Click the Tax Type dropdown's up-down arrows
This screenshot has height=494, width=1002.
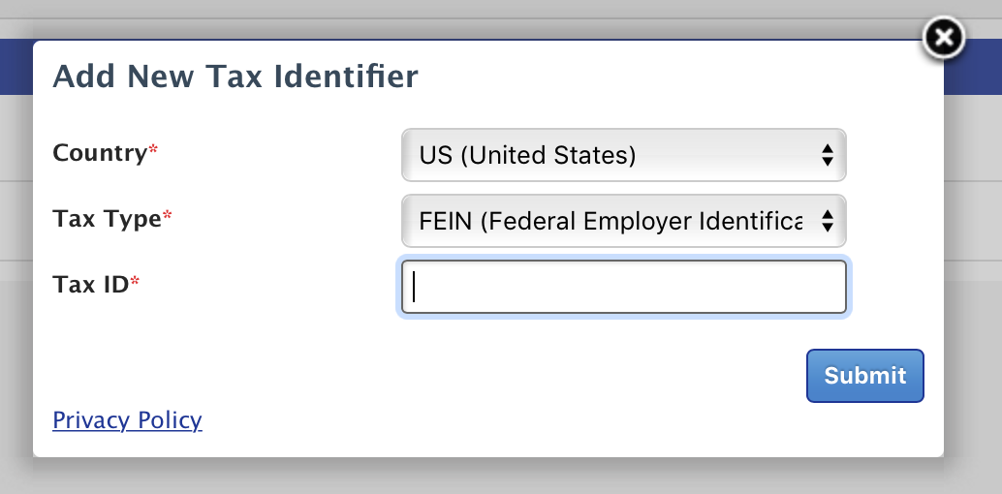tap(827, 221)
